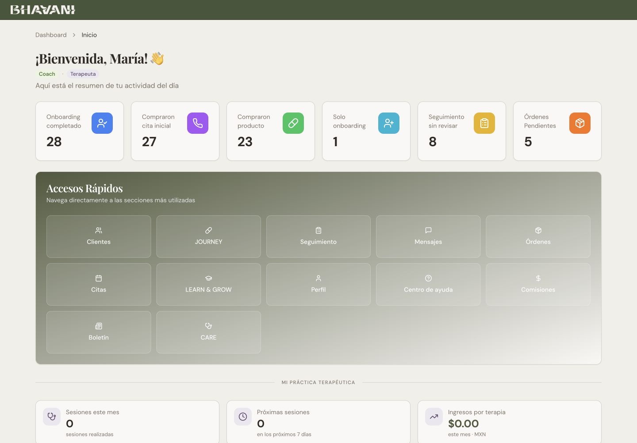
Task: Click the blue Onboarding completado user-check icon
Action: pos(102,123)
